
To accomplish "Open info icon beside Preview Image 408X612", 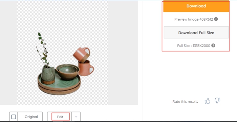I will tap(216, 19).
